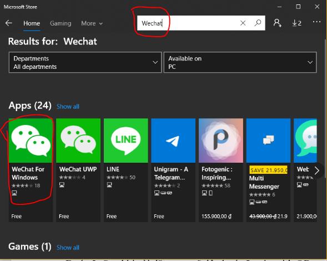Open the WeChat UWP app tile
Viewport: 327px width, 261px height.
(x=78, y=170)
